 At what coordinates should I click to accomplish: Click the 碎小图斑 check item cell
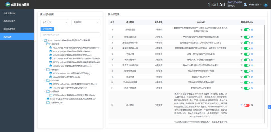[x=130, y=105]
